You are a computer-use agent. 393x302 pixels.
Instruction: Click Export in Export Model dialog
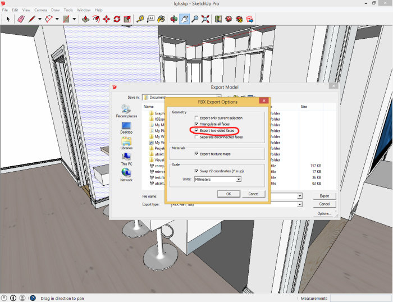coord(325,196)
